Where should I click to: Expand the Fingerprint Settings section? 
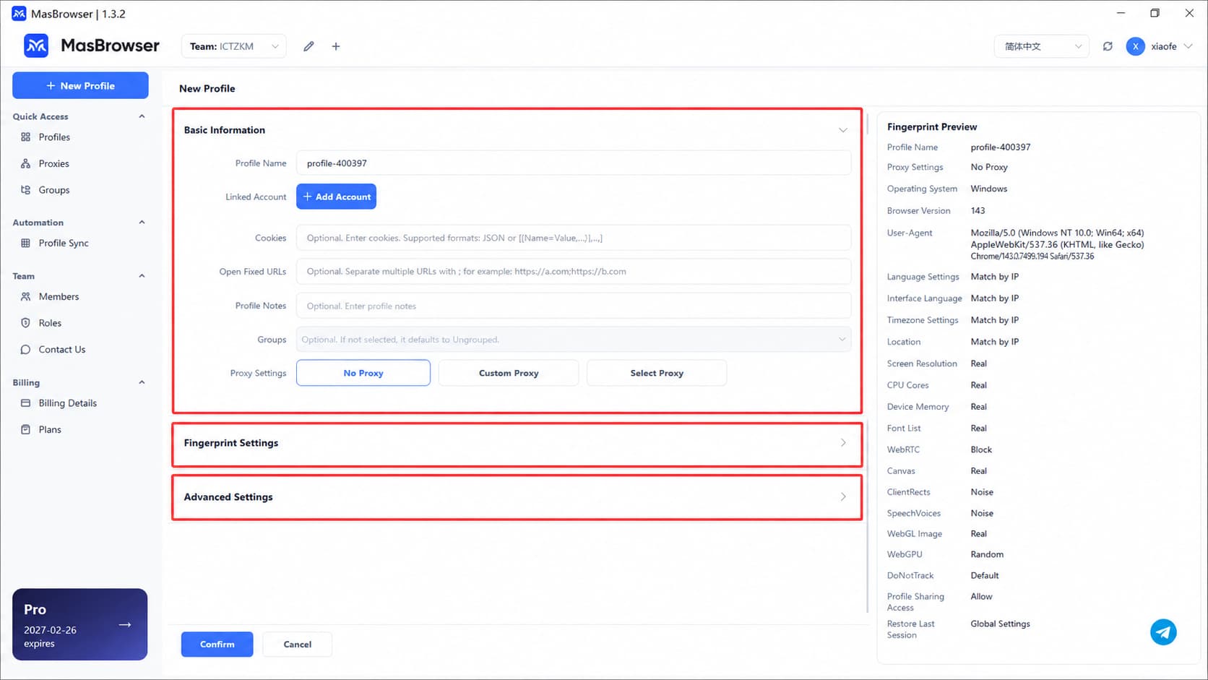(842, 443)
